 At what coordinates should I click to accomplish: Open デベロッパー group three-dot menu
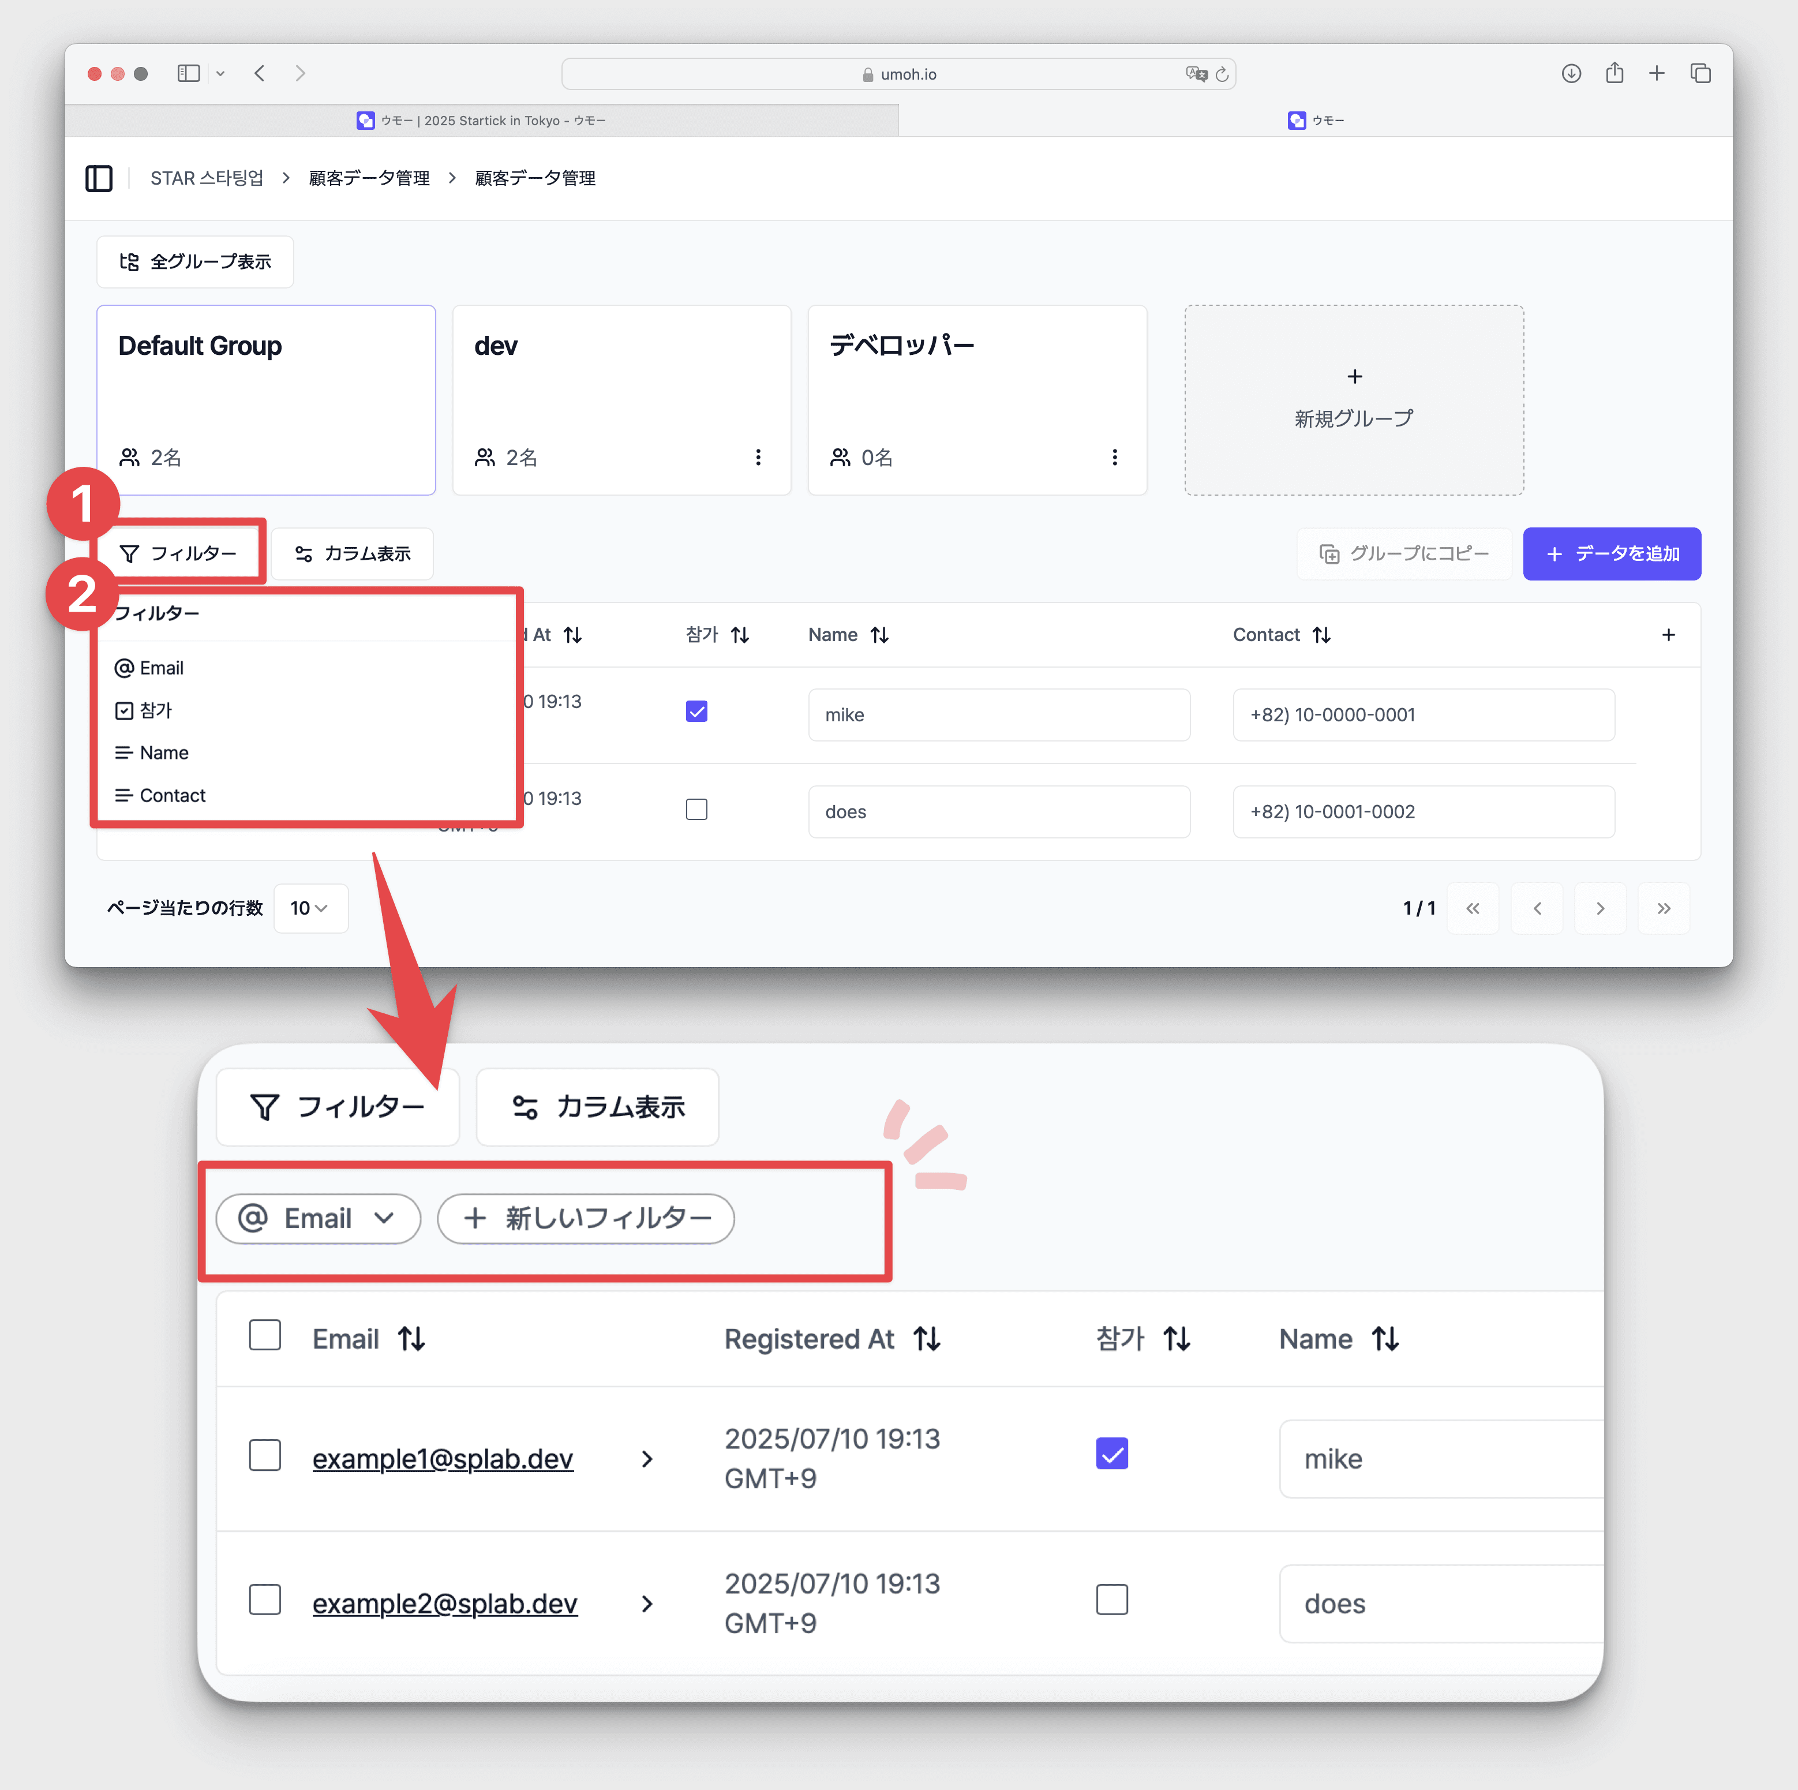[x=1115, y=457]
